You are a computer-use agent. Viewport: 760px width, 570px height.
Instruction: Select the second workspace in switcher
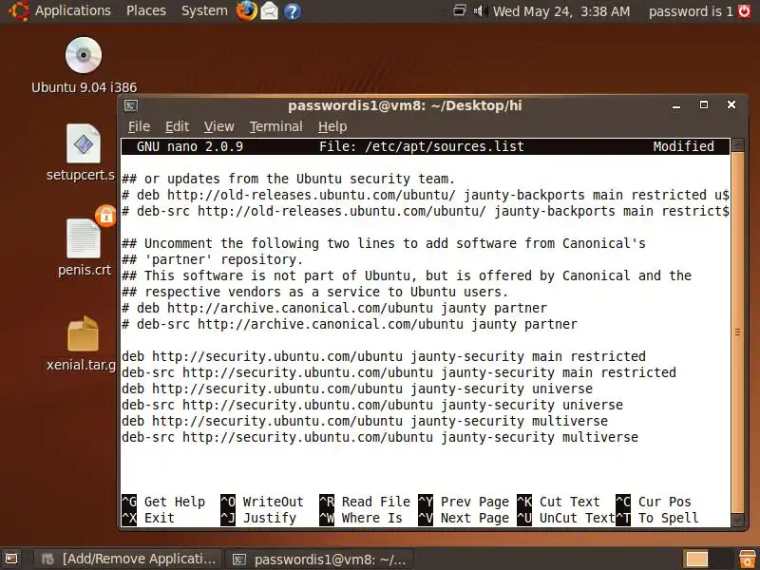point(721,559)
